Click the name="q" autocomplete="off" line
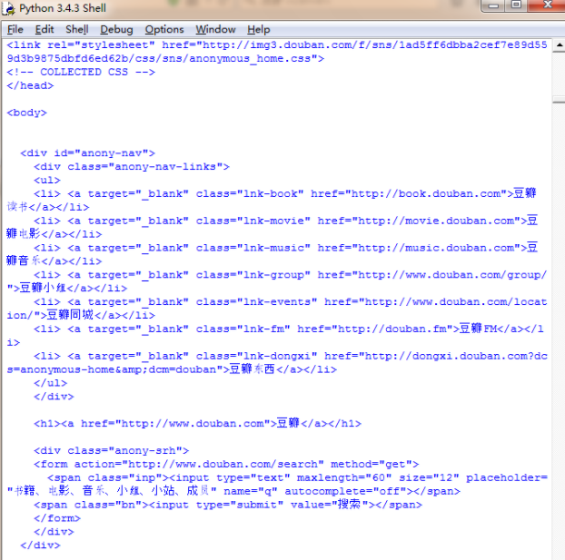Image resolution: width=565 pixels, height=560 pixels. pos(233,491)
